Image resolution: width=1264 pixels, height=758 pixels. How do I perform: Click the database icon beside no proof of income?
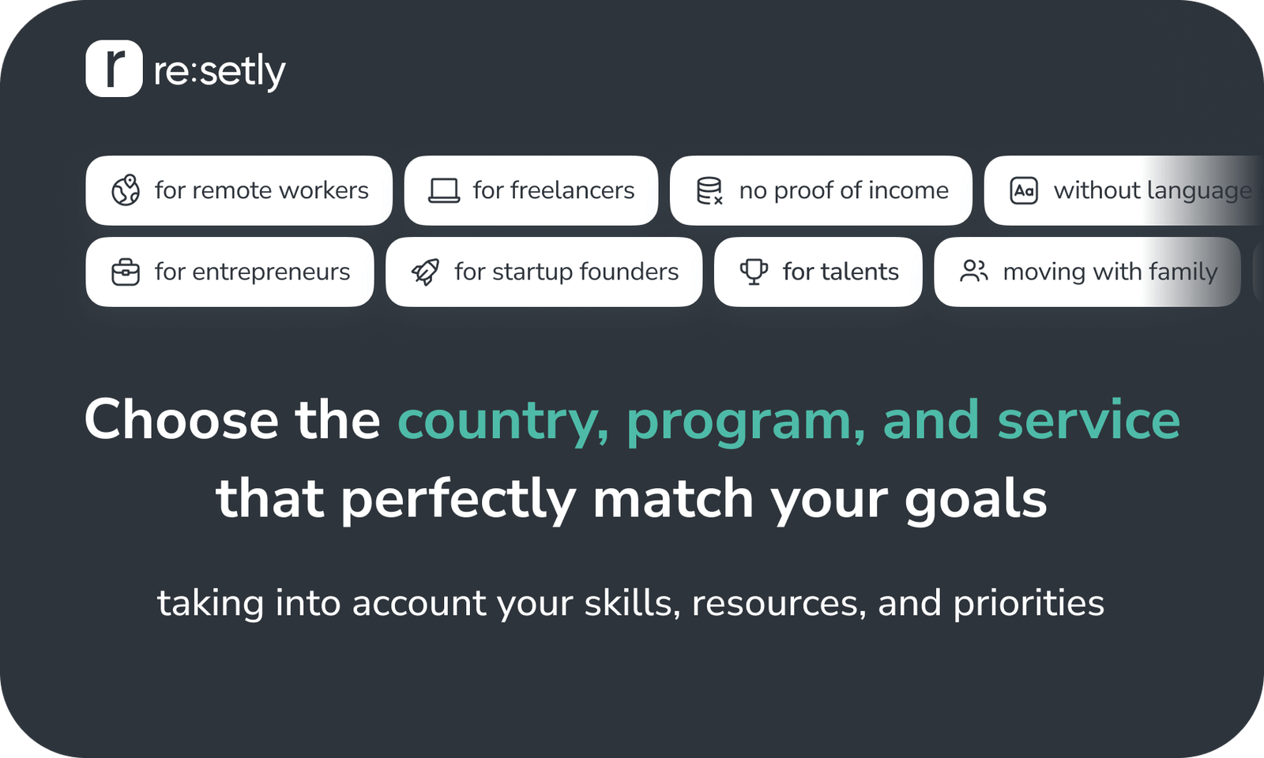tap(709, 190)
